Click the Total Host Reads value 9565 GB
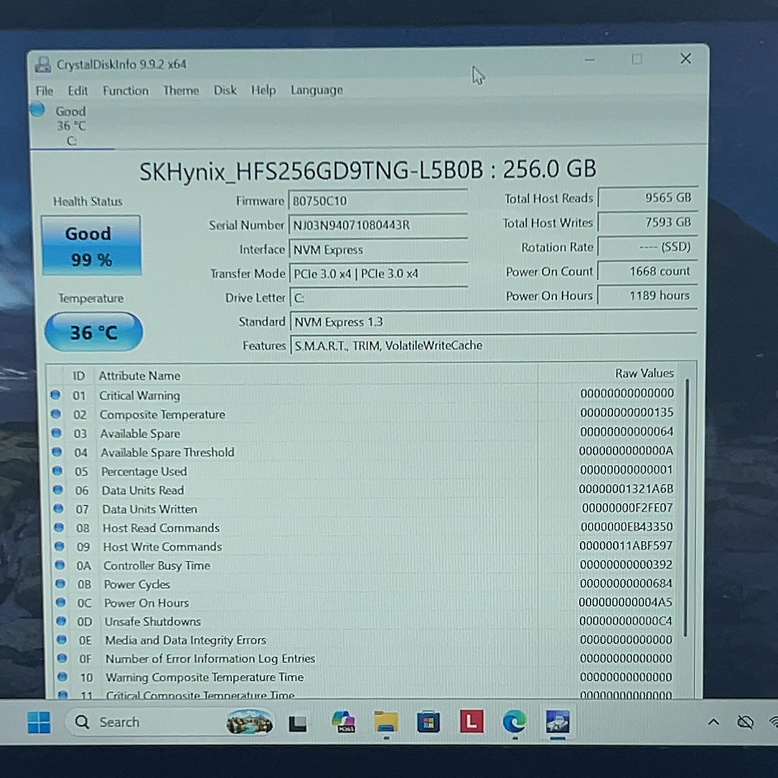Screen dimensions: 778x778 [x=647, y=198]
